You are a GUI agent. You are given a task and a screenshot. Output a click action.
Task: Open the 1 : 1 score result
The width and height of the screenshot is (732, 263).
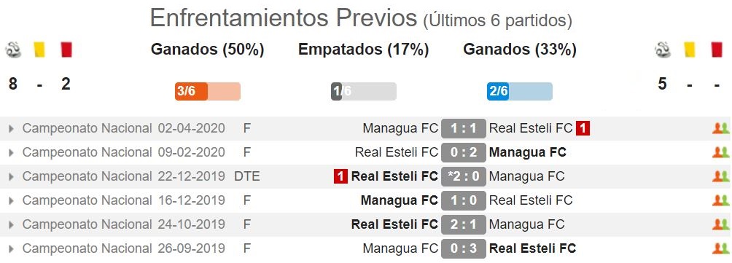tap(464, 128)
